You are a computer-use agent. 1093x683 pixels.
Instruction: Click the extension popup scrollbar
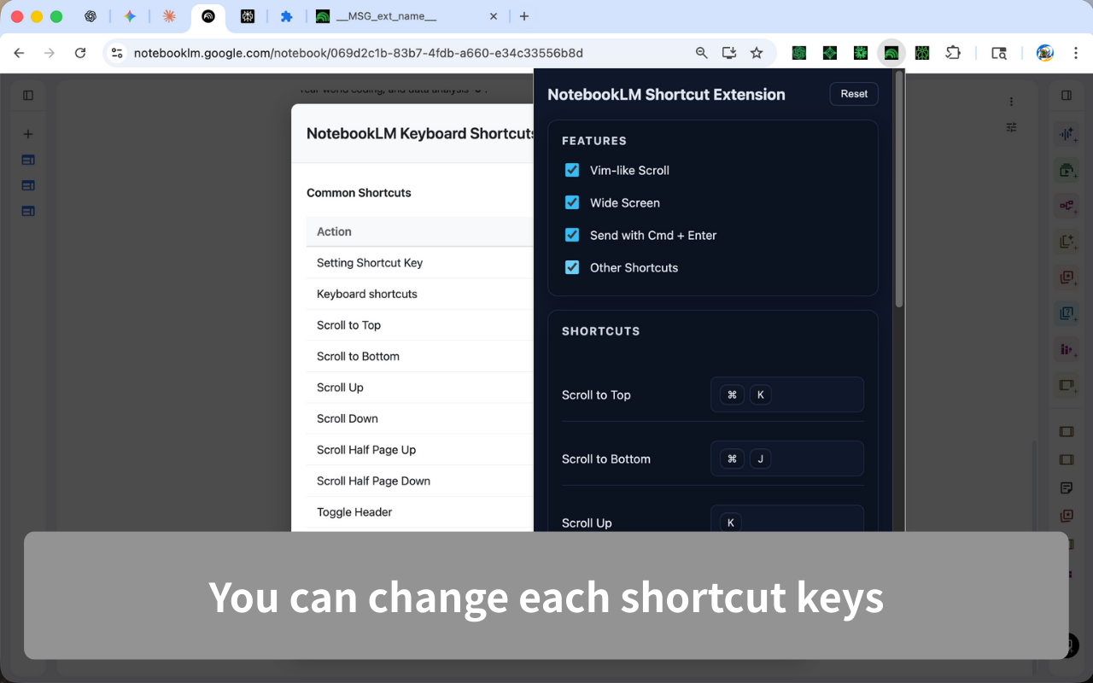(899, 190)
